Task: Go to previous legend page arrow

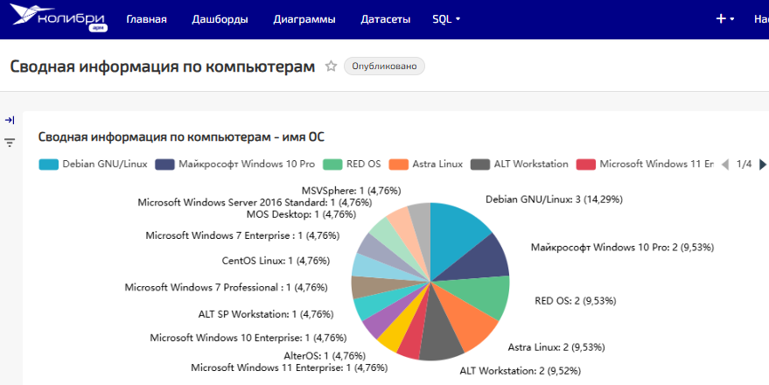Action: (725, 164)
